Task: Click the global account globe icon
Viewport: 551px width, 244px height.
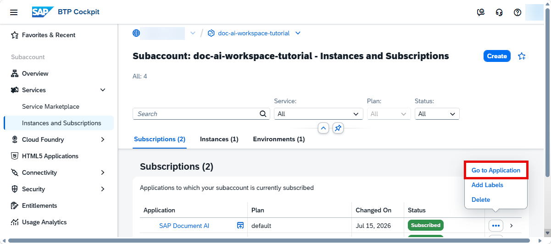Action: point(136,33)
